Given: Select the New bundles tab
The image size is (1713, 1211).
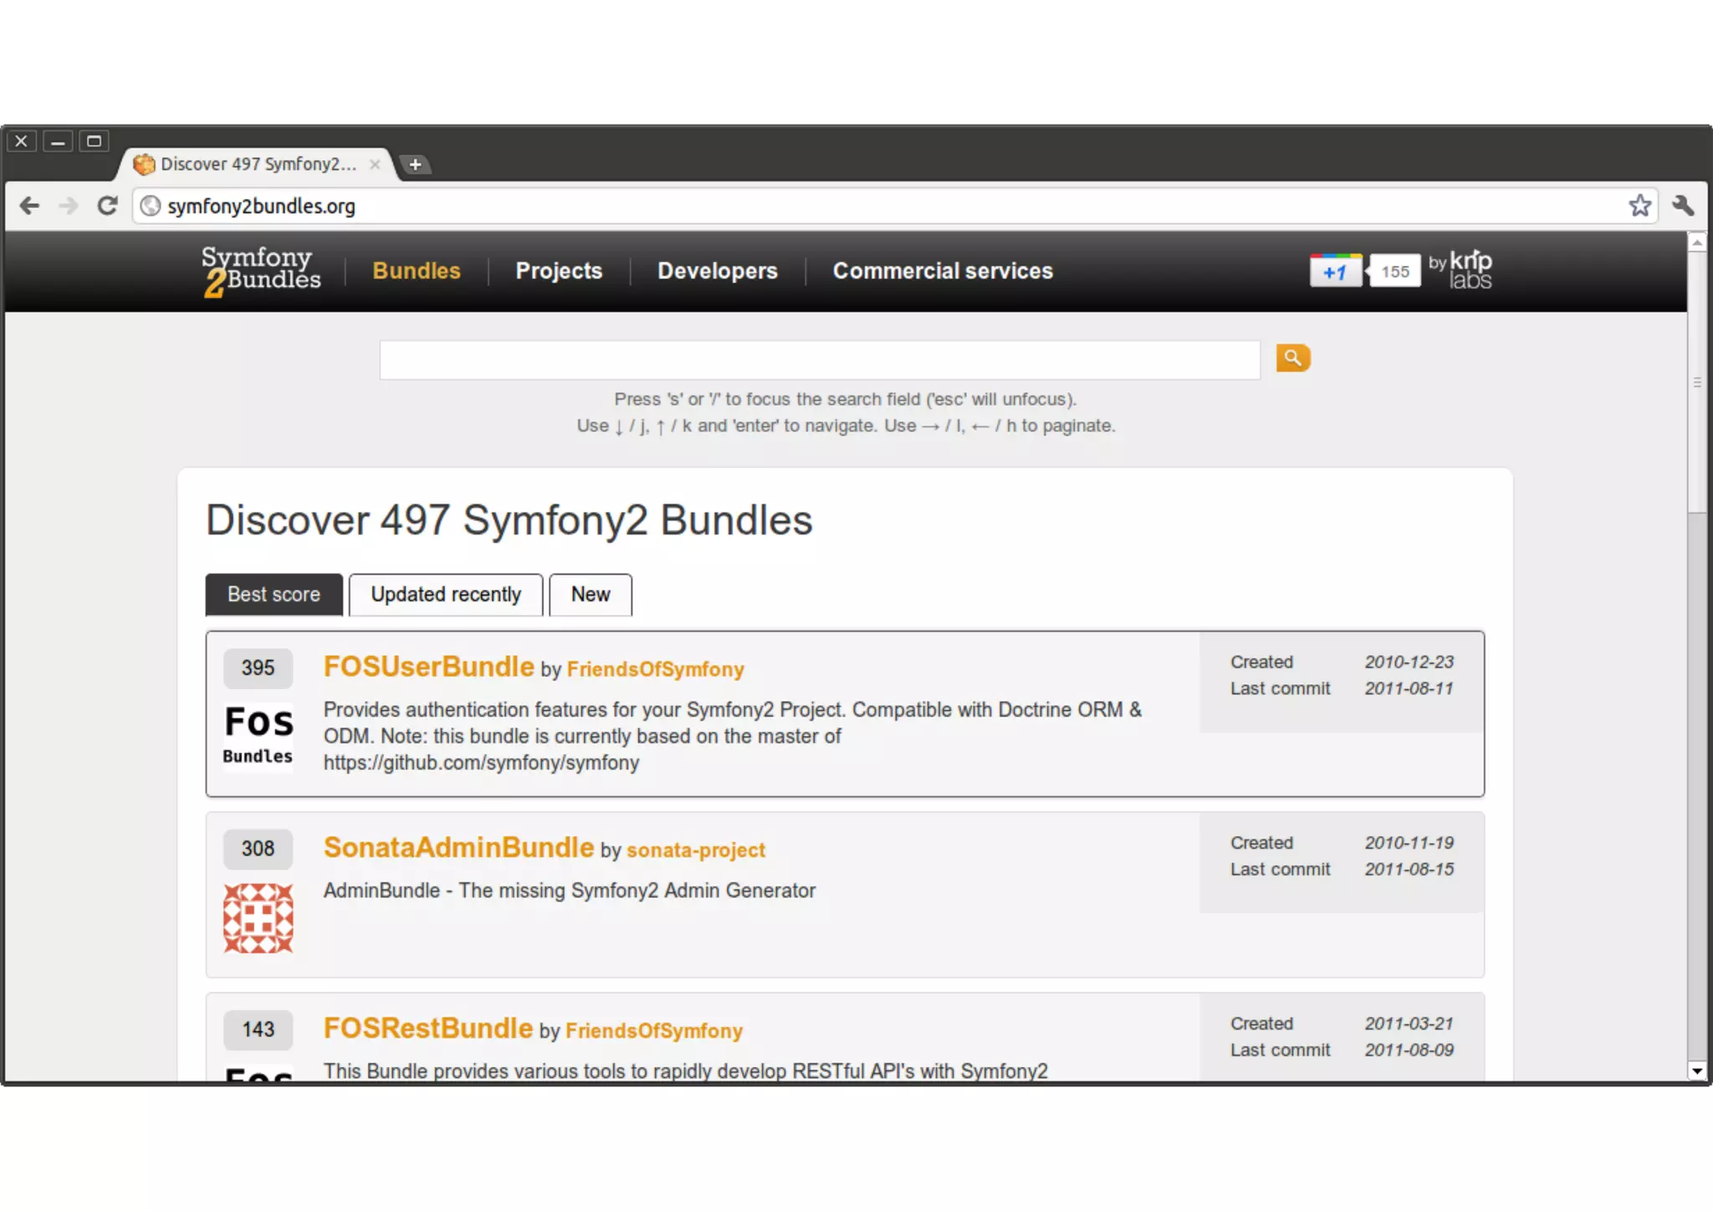Looking at the screenshot, I should 590,595.
